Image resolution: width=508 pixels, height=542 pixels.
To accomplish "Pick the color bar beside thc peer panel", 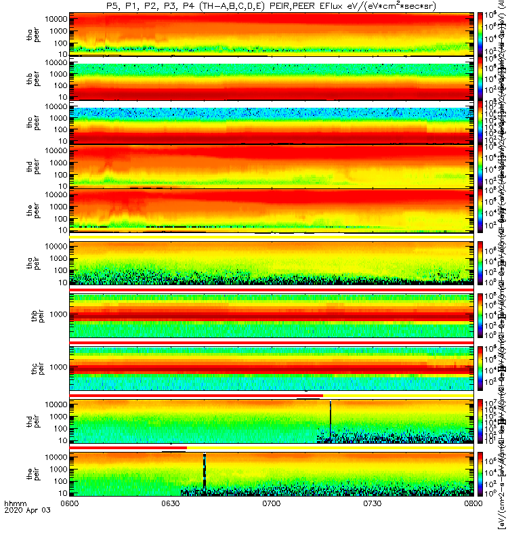I will click(480, 122).
